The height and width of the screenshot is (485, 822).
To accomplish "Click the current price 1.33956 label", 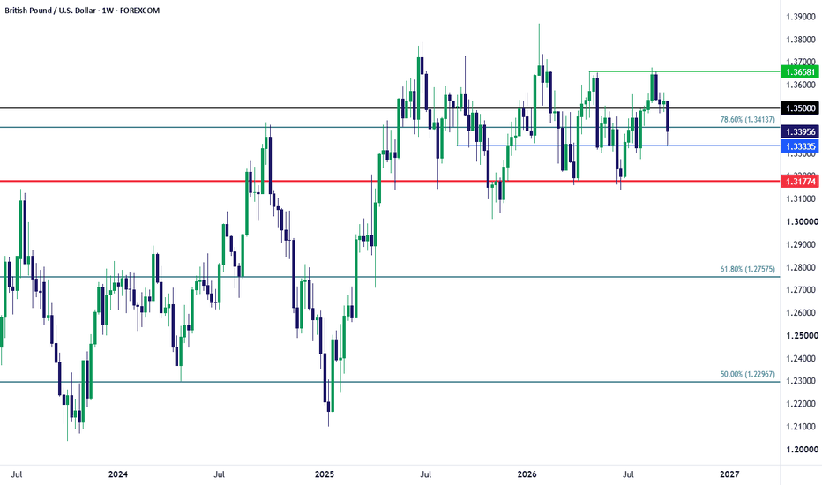I will [799, 131].
